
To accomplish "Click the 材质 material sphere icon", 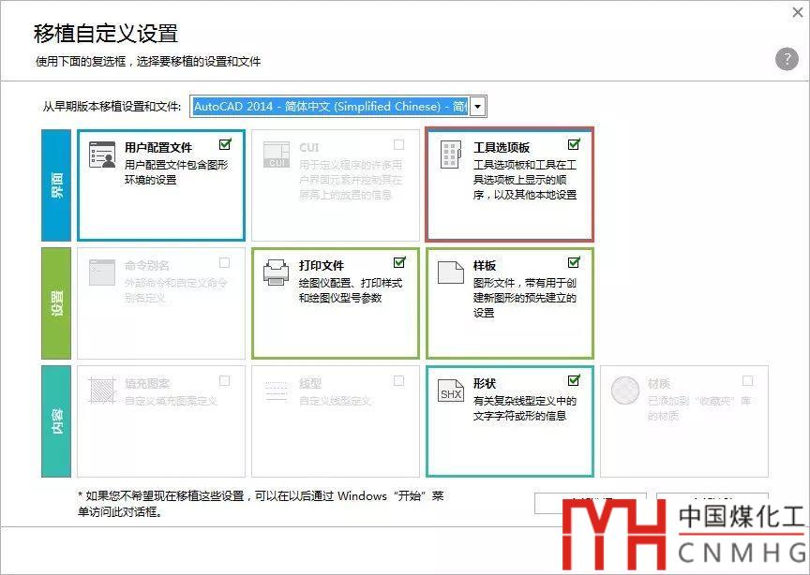I will coord(625,391).
